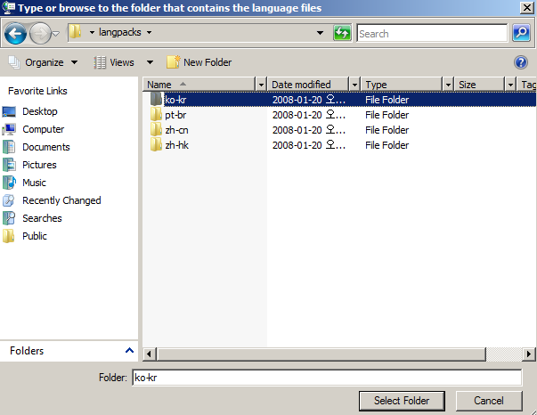The height and width of the screenshot is (415, 537).
Task: Click the Organize toolbar icon
Action: click(x=14, y=62)
